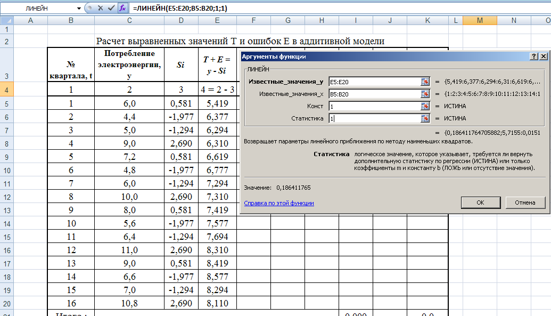This screenshot has height=316, width=551.
Task: Click cell with value 6,377
Action: [217, 117]
